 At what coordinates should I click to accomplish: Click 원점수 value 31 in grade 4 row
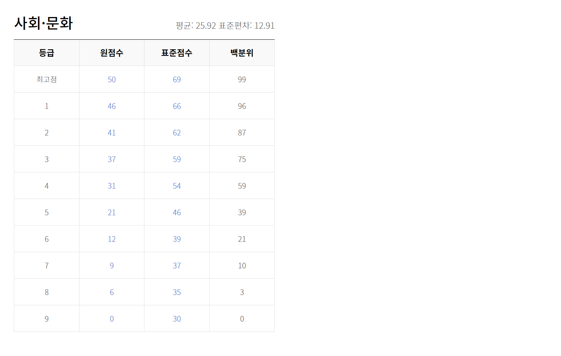[112, 186]
